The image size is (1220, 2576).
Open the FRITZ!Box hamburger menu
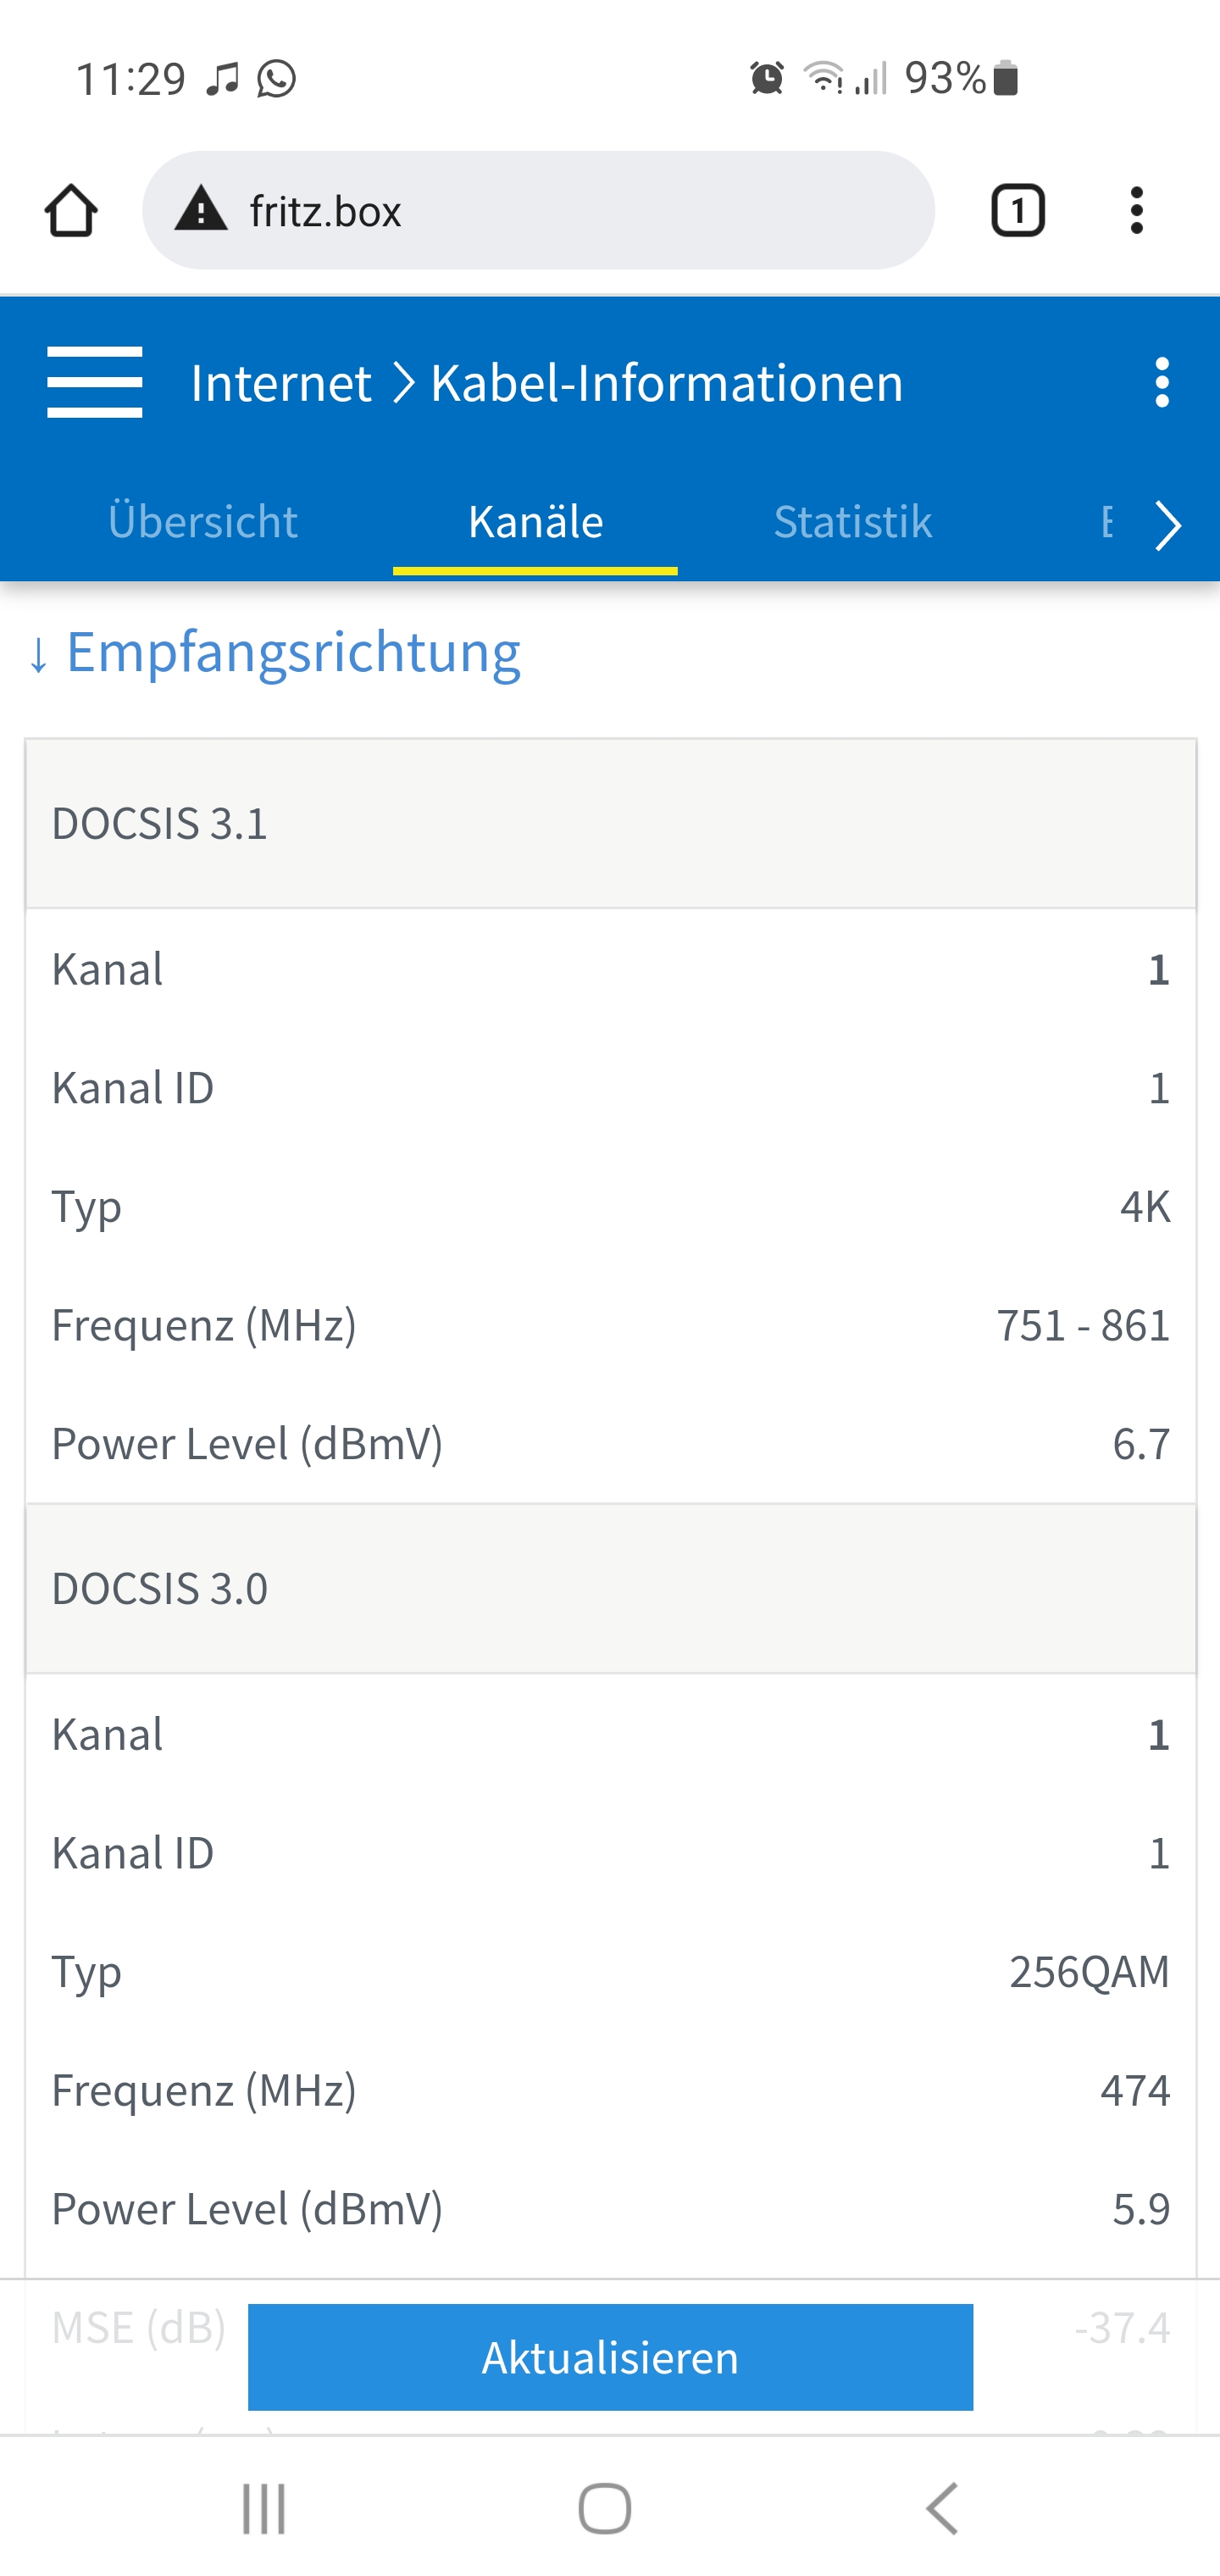[x=95, y=382]
